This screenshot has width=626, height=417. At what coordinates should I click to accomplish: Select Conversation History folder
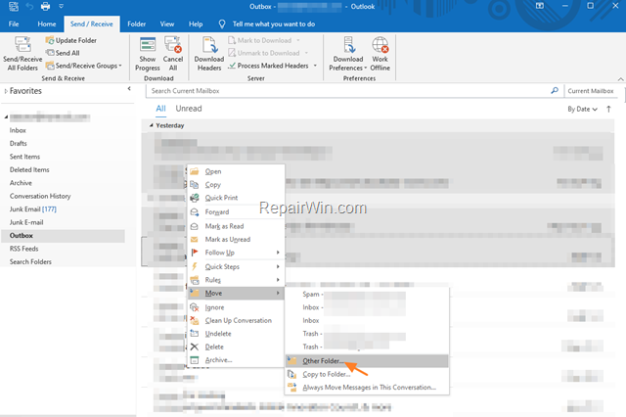40,196
